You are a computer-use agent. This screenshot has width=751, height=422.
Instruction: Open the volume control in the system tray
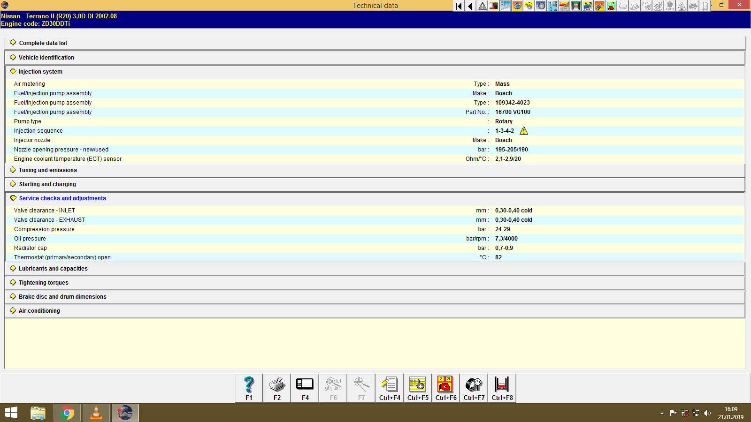707,413
